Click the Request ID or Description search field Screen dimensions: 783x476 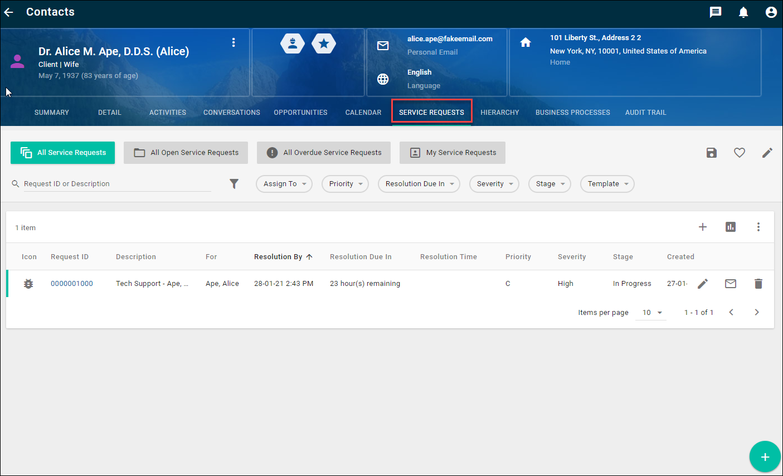pyautogui.click(x=117, y=184)
